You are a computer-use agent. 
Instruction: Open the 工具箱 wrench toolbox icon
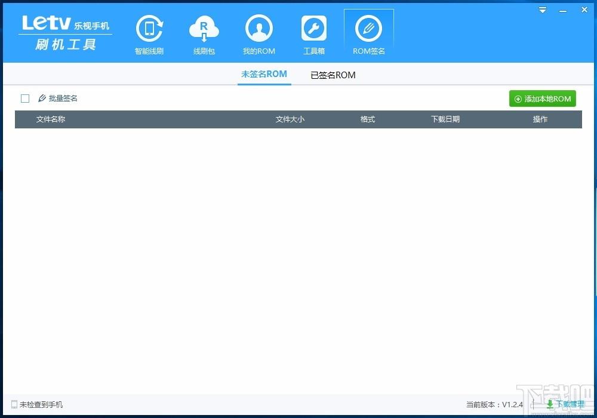[x=314, y=28]
